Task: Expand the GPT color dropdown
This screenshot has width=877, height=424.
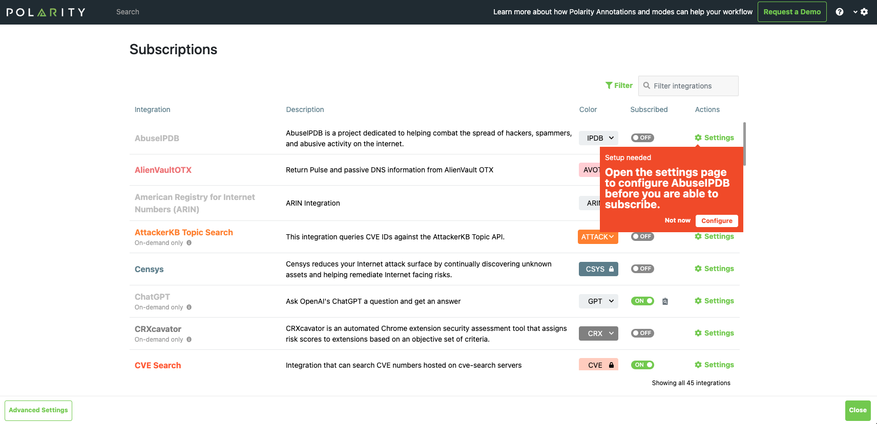Action: point(598,301)
